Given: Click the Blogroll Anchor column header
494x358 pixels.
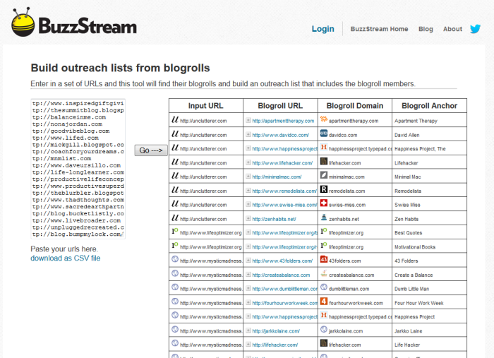Looking at the screenshot, I should tap(429, 106).
